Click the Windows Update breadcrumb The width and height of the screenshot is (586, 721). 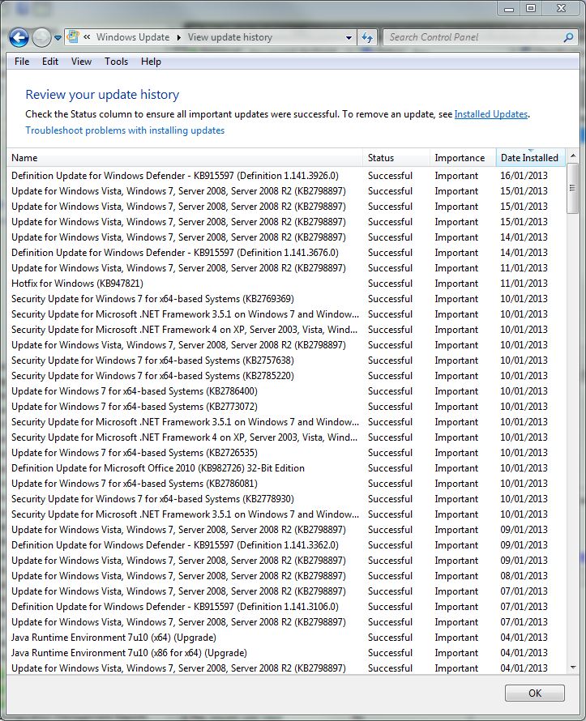pyautogui.click(x=132, y=37)
